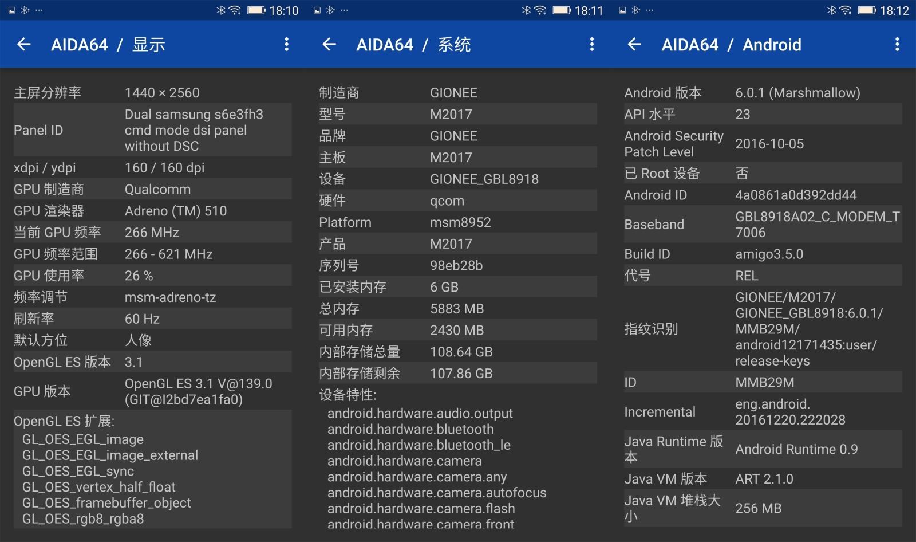This screenshot has width=916, height=542.
Task: Select Android ID row
Action: tap(763, 195)
